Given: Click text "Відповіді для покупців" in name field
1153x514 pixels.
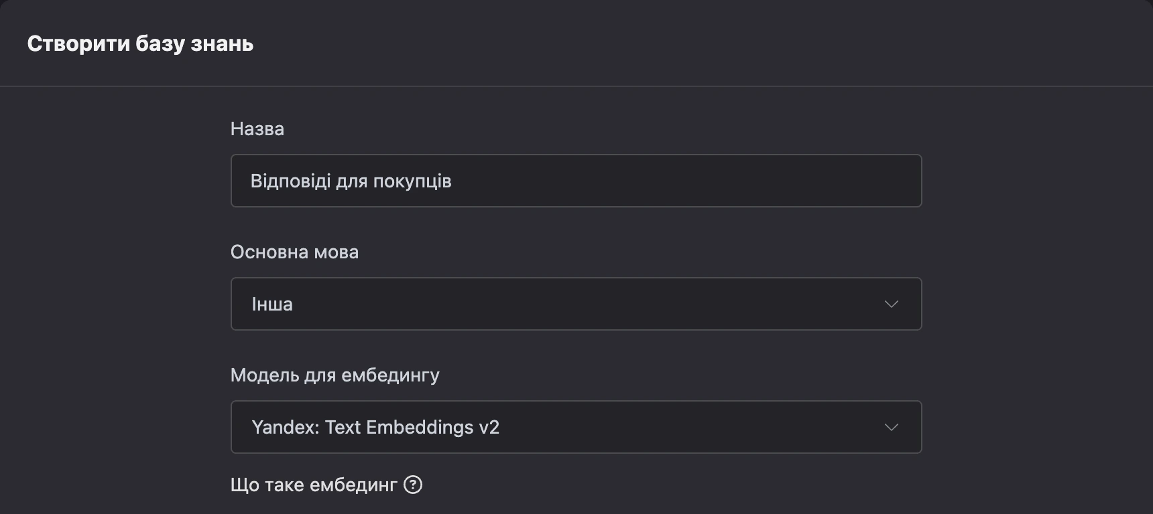Looking at the screenshot, I should 351,181.
